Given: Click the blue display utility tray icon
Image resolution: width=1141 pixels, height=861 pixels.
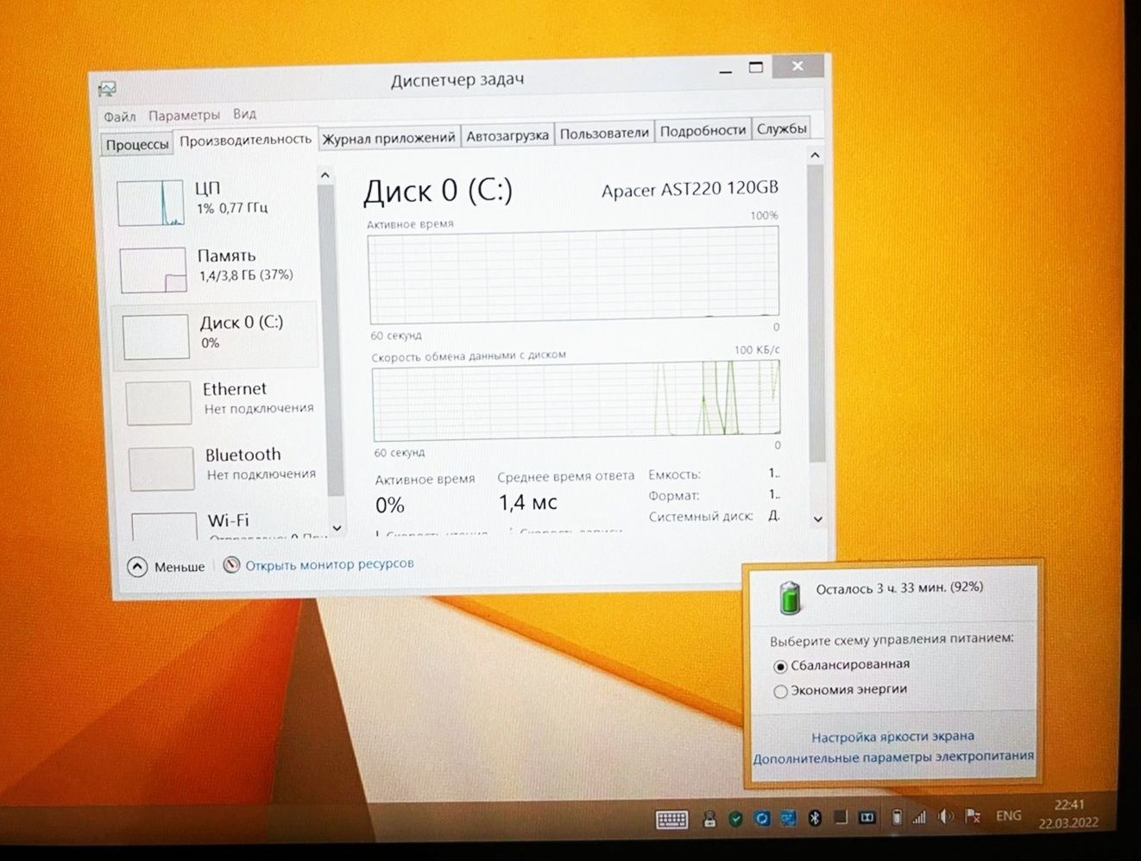Looking at the screenshot, I should (788, 819).
